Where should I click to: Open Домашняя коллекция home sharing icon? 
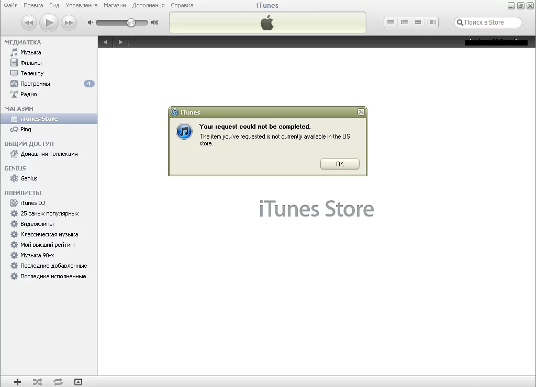click(14, 154)
